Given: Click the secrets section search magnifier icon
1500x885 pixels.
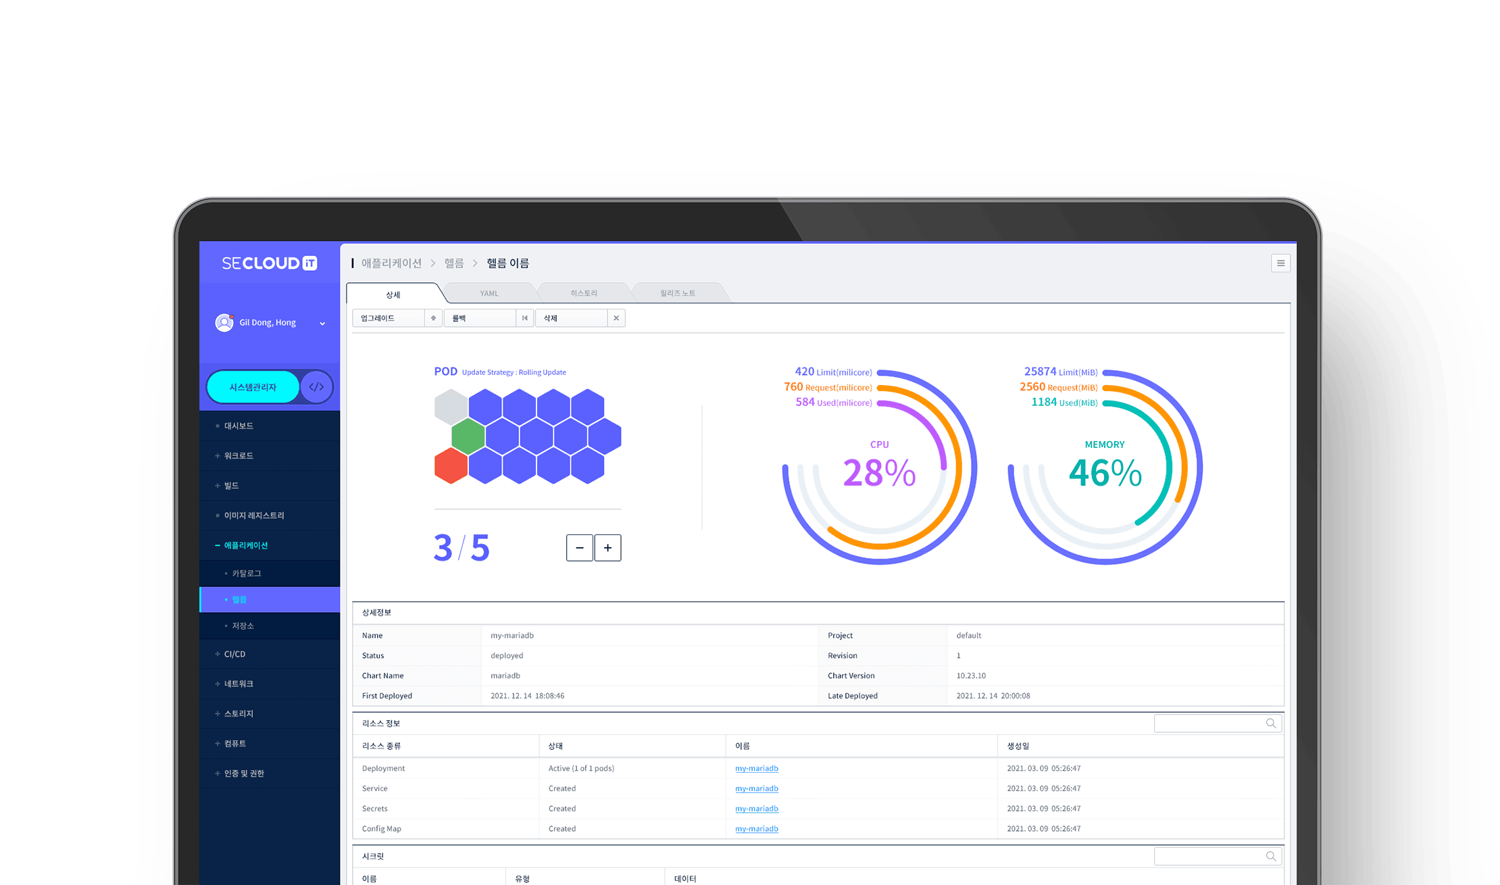Looking at the screenshot, I should coord(1270,857).
